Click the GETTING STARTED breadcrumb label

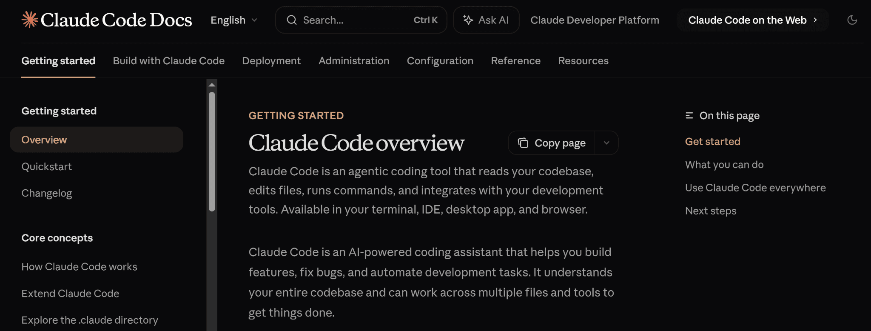pyautogui.click(x=296, y=116)
